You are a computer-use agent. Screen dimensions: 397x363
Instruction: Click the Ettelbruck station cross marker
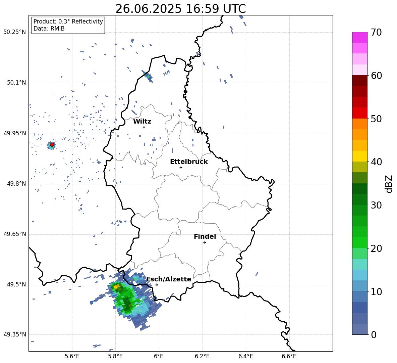click(181, 167)
